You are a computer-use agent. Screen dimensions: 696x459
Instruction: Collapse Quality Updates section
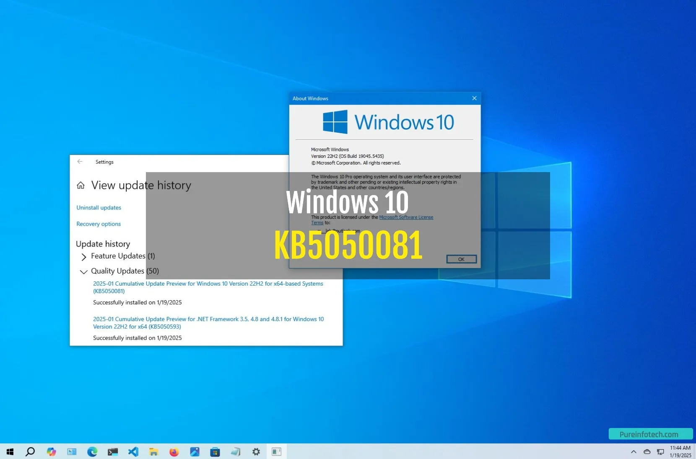click(84, 271)
